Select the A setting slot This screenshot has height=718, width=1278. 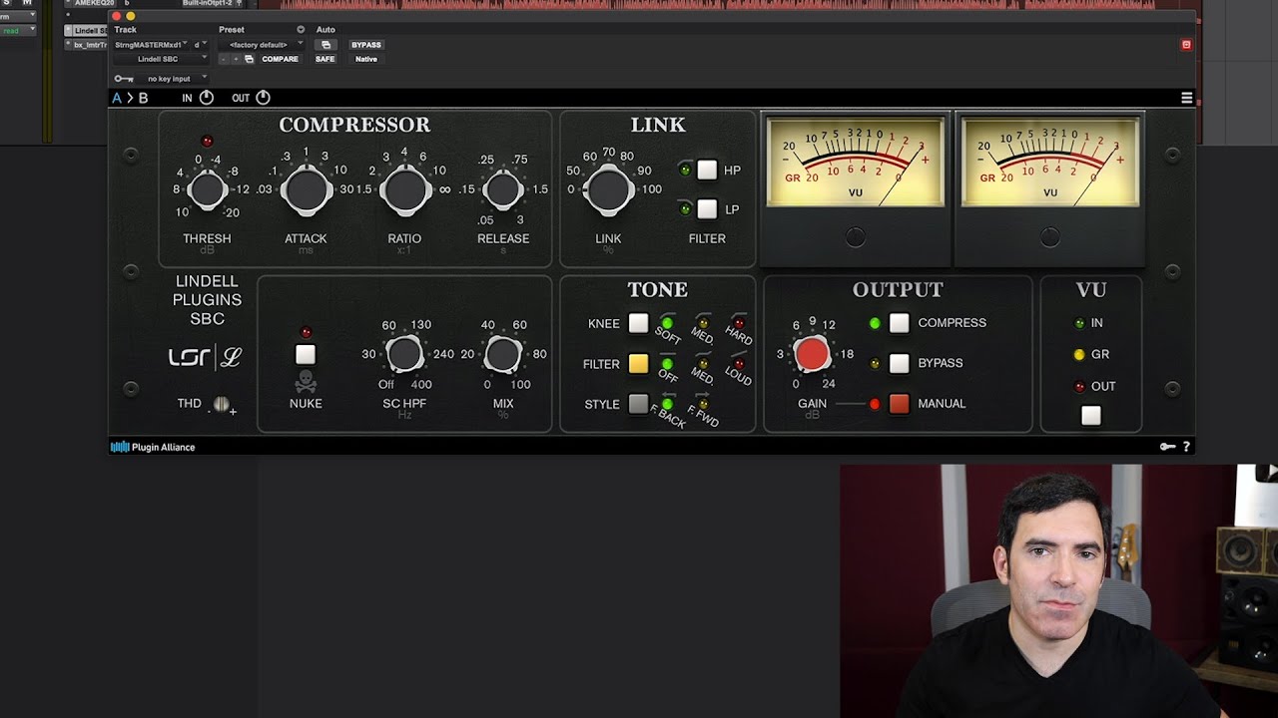pos(117,98)
